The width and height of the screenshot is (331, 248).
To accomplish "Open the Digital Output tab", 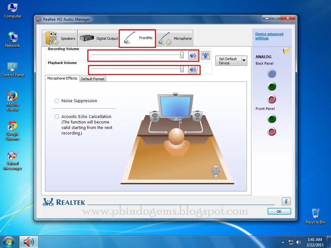I will pos(99,38).
